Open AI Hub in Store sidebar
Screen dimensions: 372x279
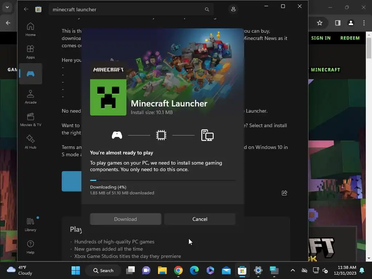(31, 142)
